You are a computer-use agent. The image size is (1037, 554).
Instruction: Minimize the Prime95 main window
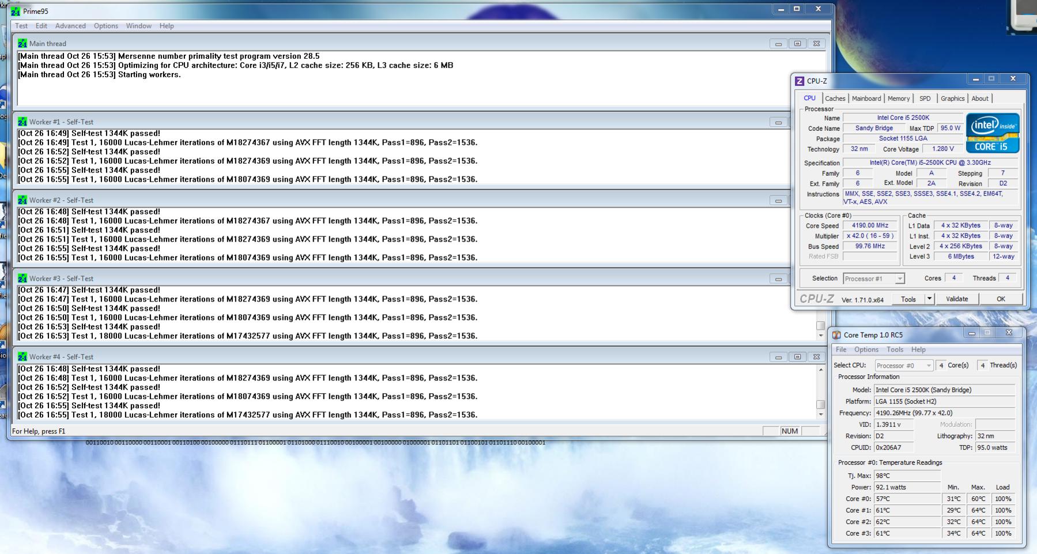tap(781, 9)
